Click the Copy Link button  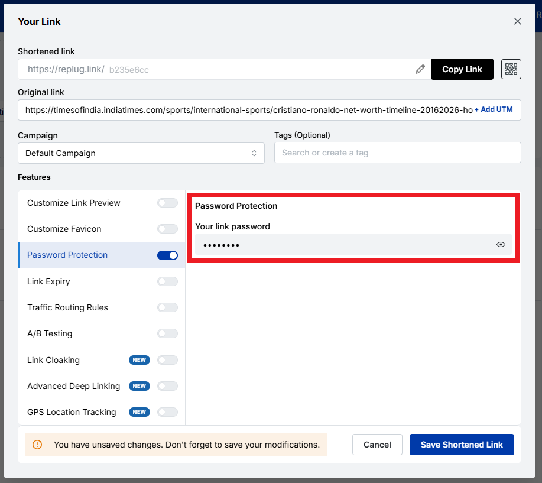tap(462, 69)
